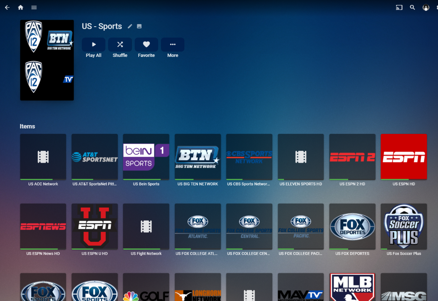Select the Longhorn Network card
This screenshot has width=438, height=301.
click(x=198, y=287)
